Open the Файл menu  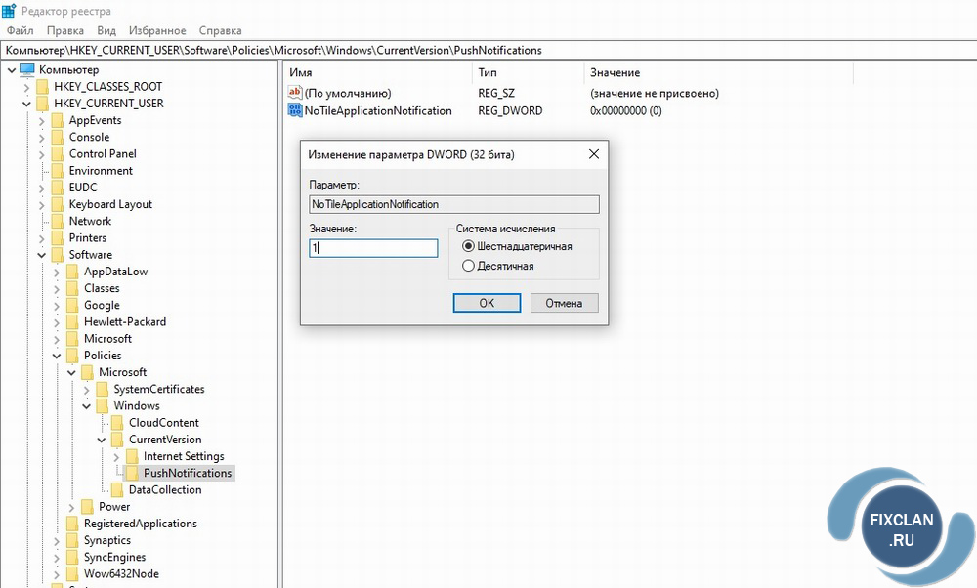20,31
